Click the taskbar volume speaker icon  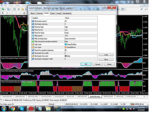tap(134, 109)
